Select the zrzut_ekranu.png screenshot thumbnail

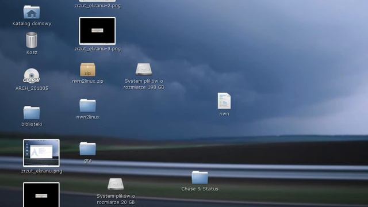pos(41,153)
